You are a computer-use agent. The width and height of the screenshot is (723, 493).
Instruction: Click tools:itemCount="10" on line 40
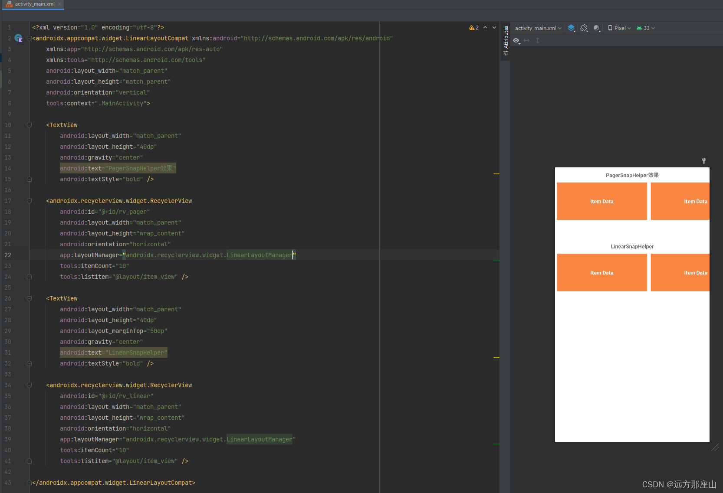[95, 450]
